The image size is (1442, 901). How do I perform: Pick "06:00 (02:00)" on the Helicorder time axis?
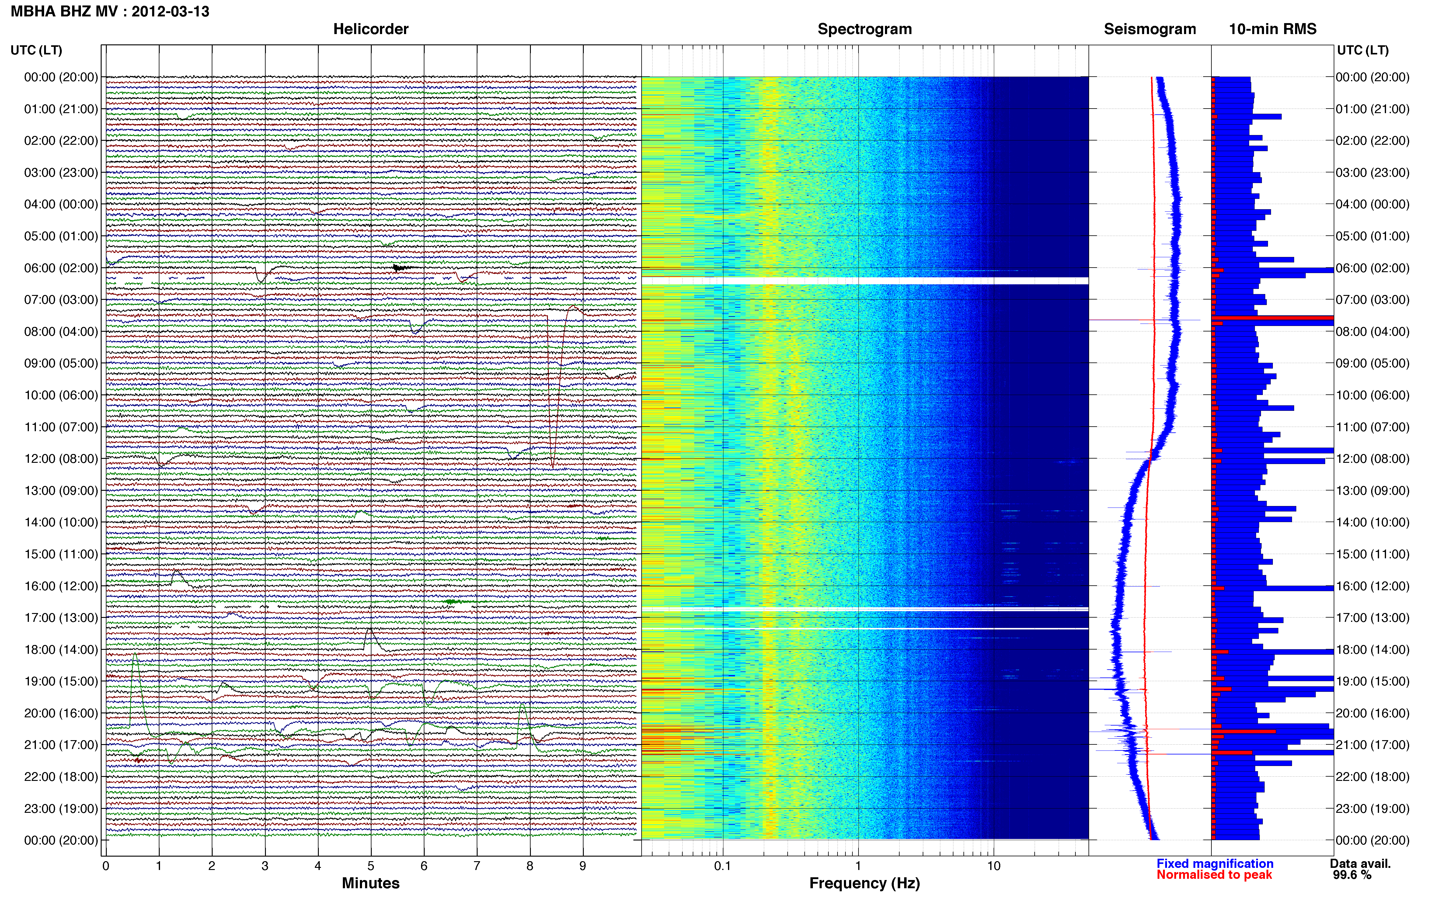pos(61,268)
